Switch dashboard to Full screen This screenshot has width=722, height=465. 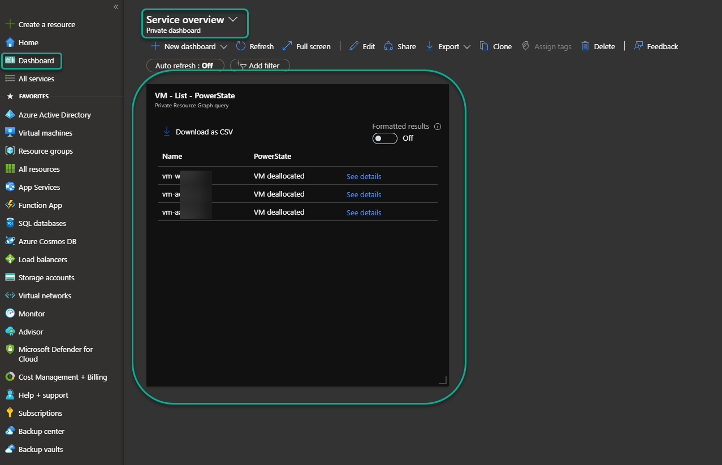(x=306, y=46)
